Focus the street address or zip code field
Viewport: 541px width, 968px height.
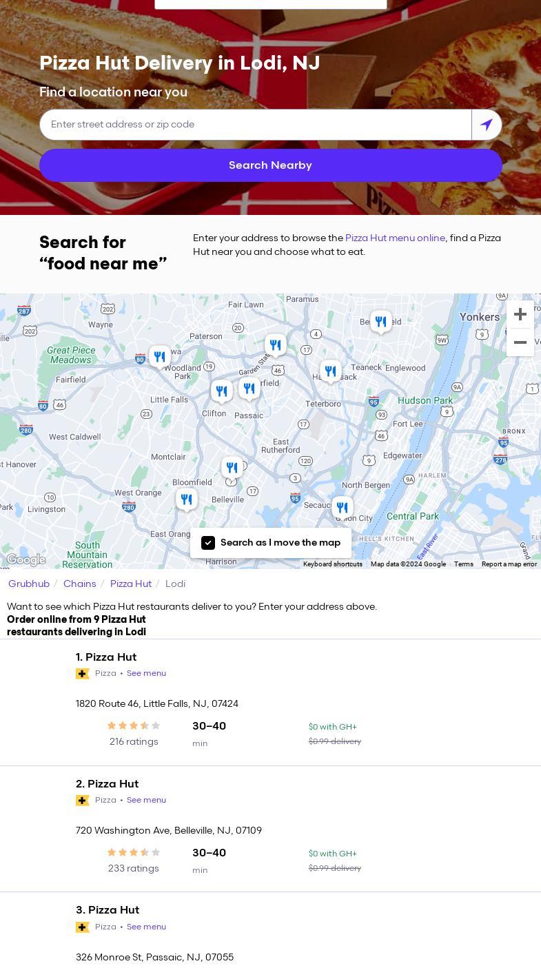tap(255, 125)
